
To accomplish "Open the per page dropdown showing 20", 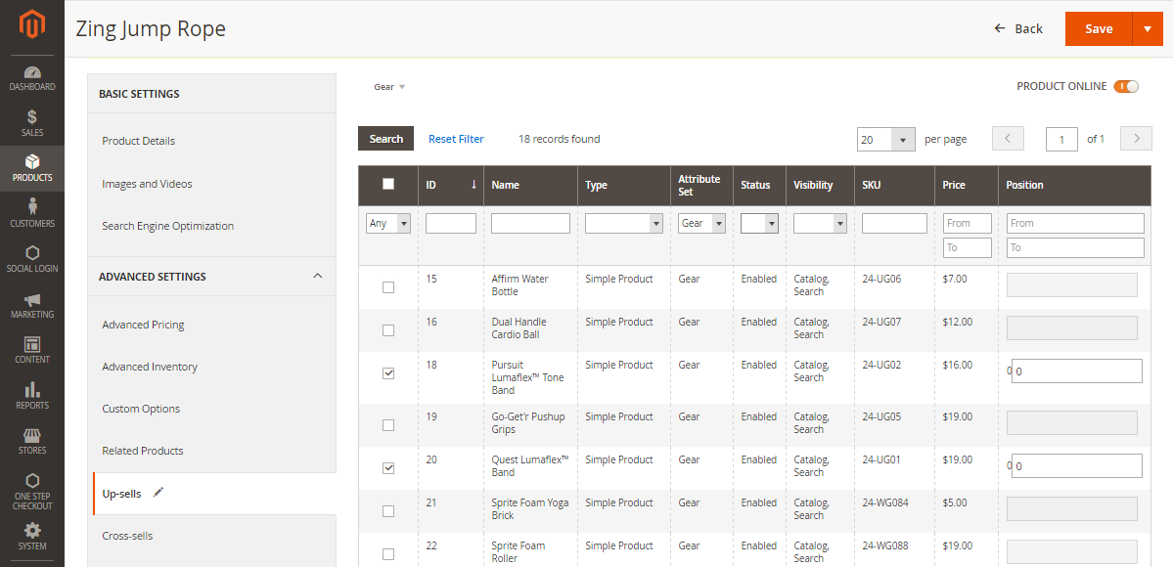I will click(885, 139).
